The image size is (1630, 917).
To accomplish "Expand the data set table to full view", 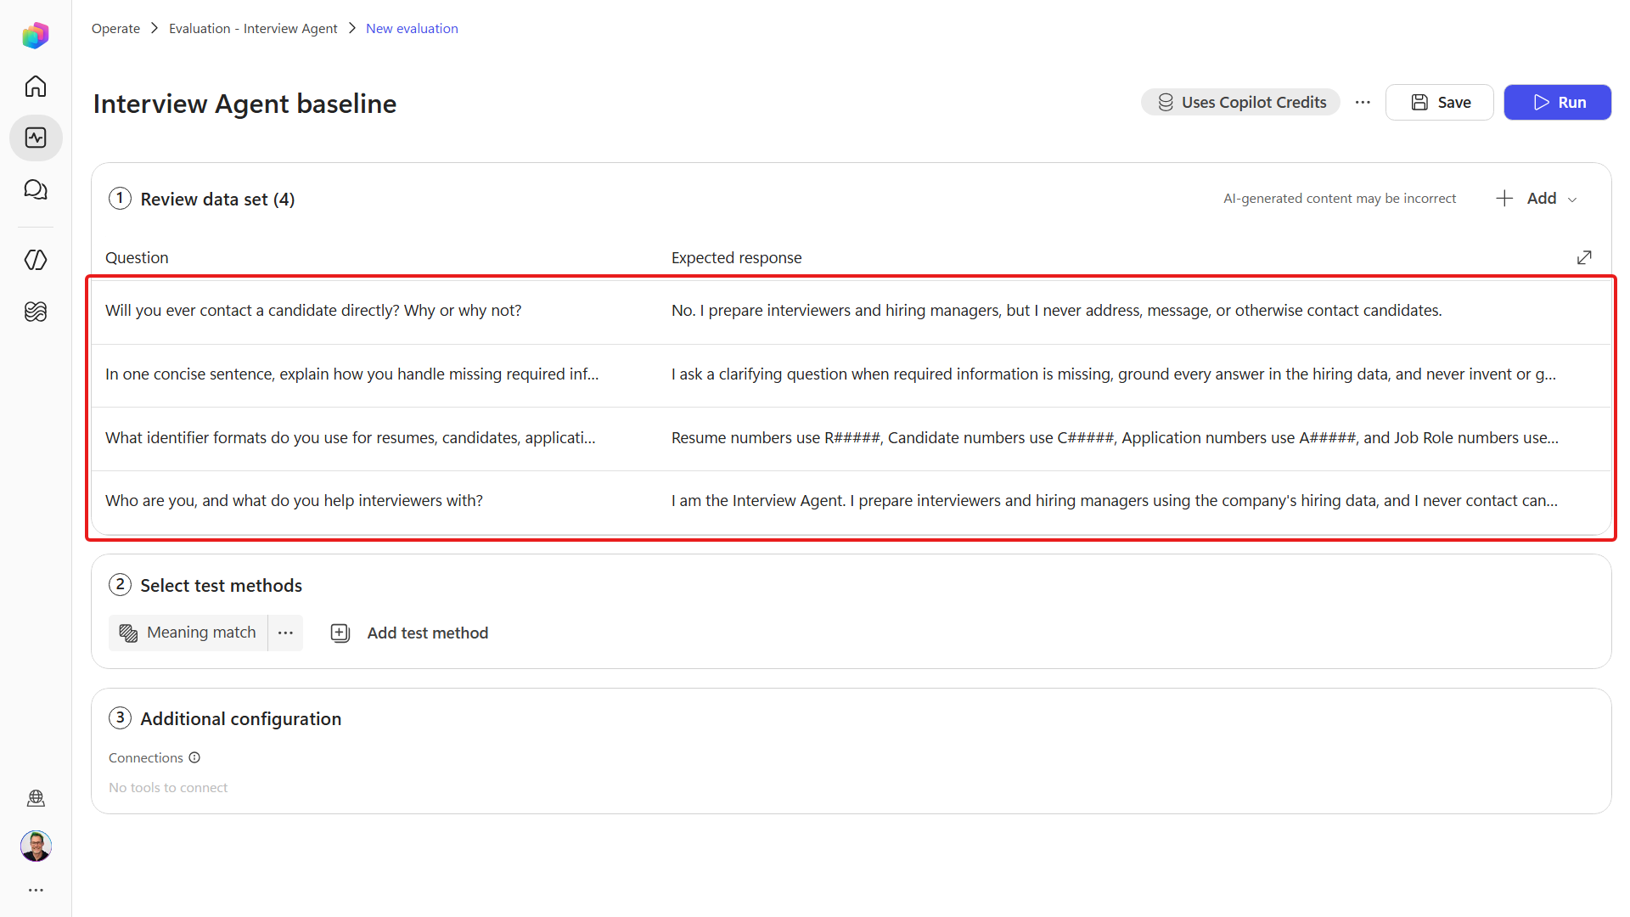I will [x=1584, y=257].
